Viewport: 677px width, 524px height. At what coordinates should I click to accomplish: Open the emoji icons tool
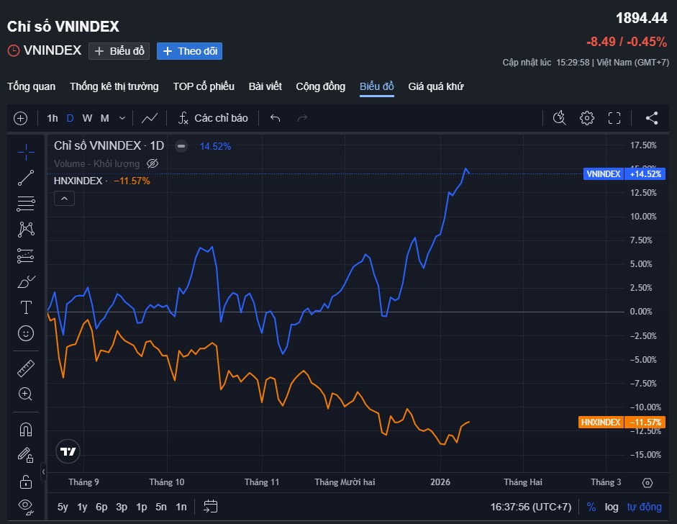(26, 333)
